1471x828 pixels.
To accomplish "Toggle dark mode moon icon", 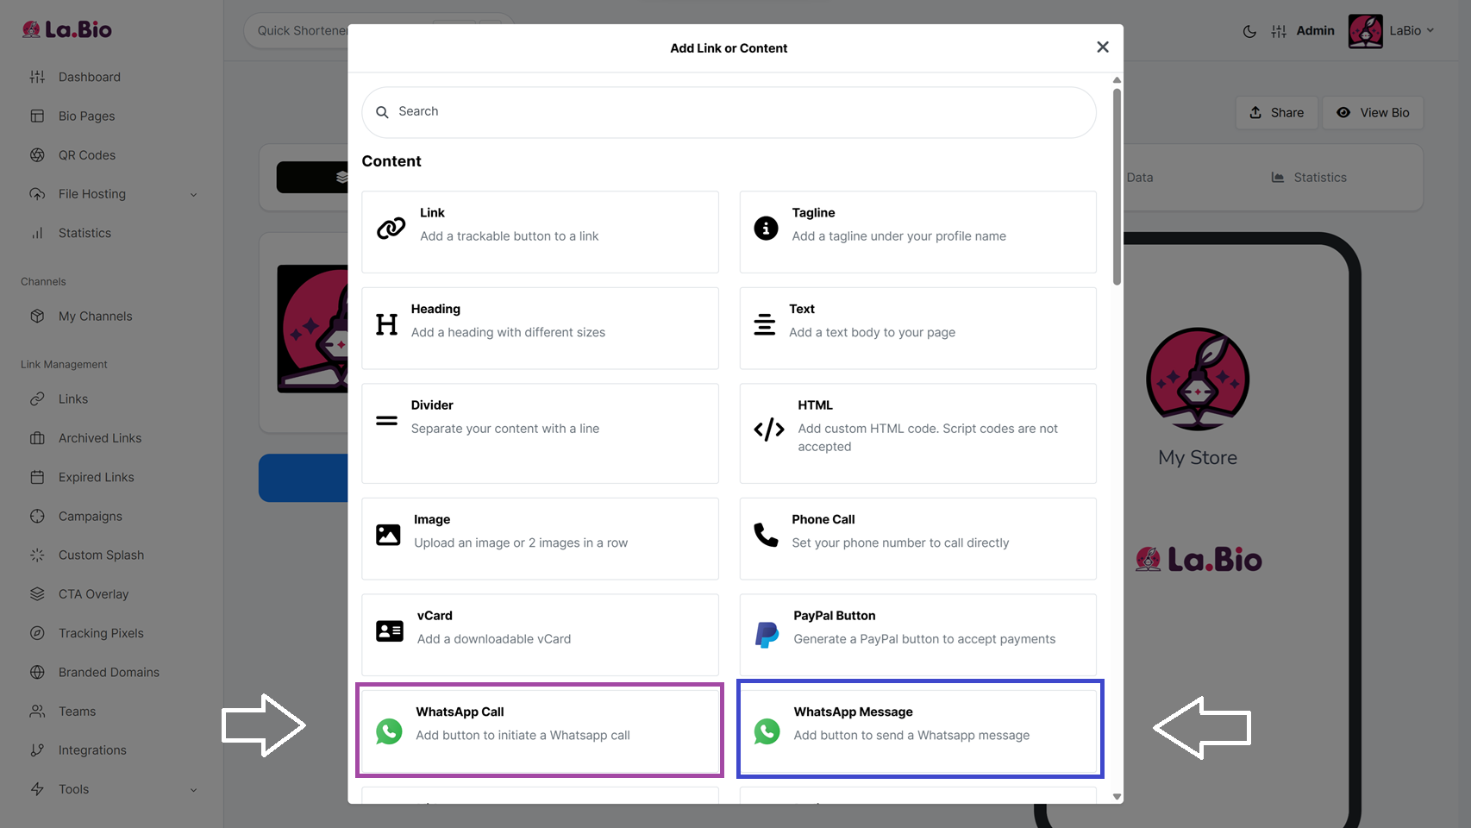I will pyautogui.click(x=1249, y=31).
